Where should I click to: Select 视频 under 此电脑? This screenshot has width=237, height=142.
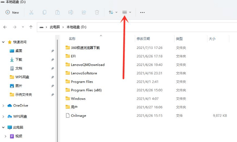18,136
